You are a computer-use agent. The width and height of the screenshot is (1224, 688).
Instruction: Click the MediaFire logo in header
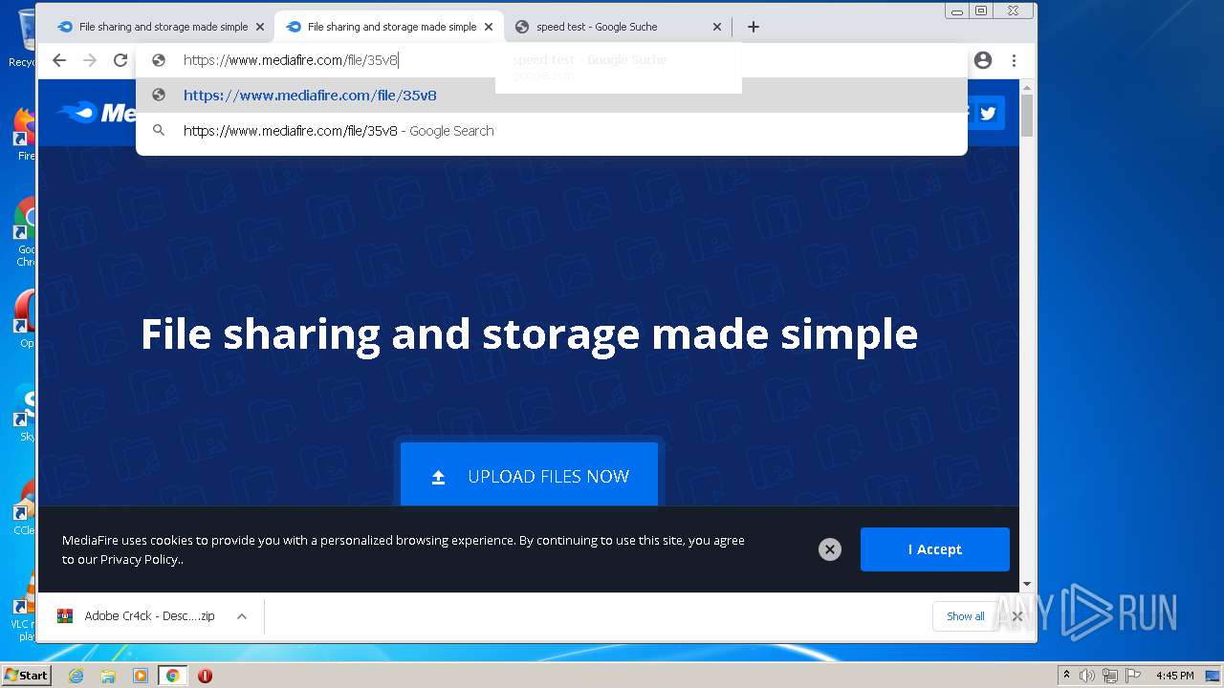(x=96, y=113)
